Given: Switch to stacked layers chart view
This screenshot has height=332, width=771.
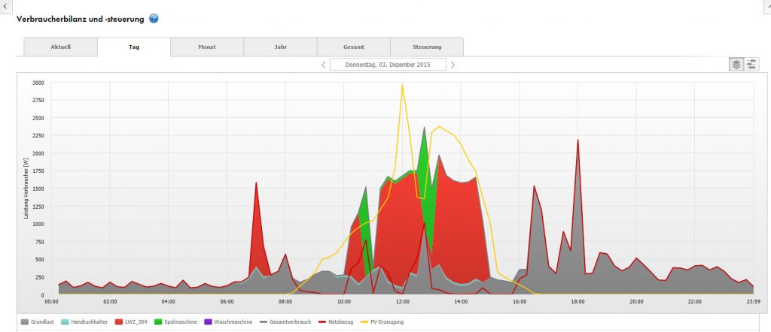Looking at the screenshot, I should point(736,65).
